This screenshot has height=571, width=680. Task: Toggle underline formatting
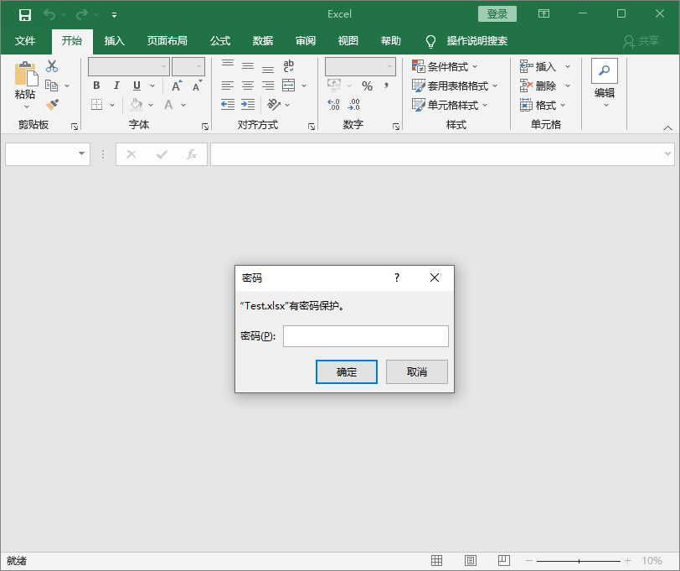pyautogui.click(x=136, y=85)
